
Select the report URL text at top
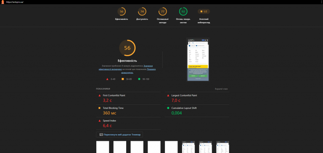(15, 2)
